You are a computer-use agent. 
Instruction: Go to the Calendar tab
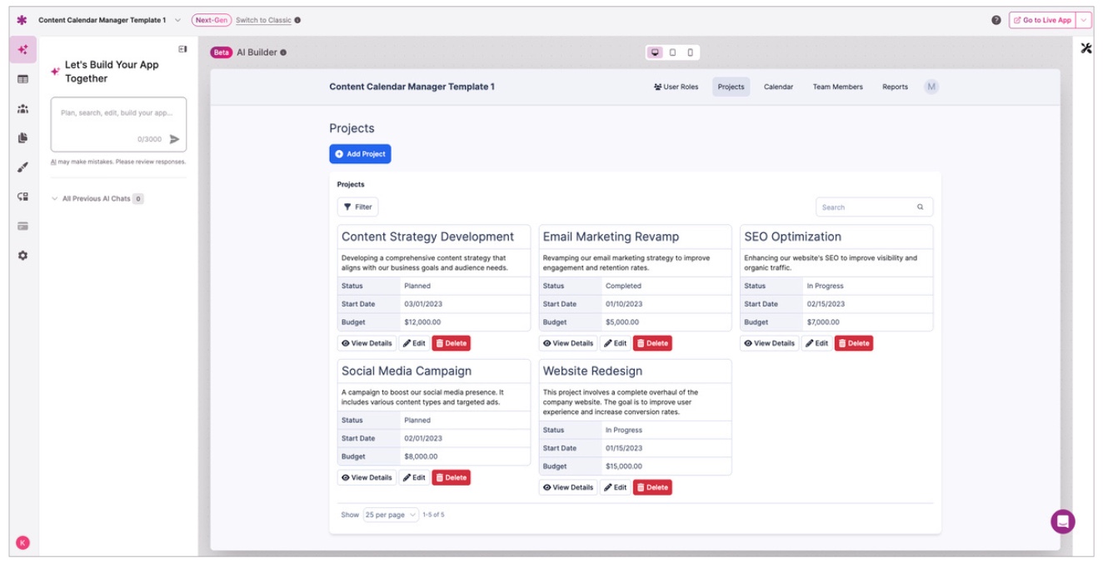[778, 87]
